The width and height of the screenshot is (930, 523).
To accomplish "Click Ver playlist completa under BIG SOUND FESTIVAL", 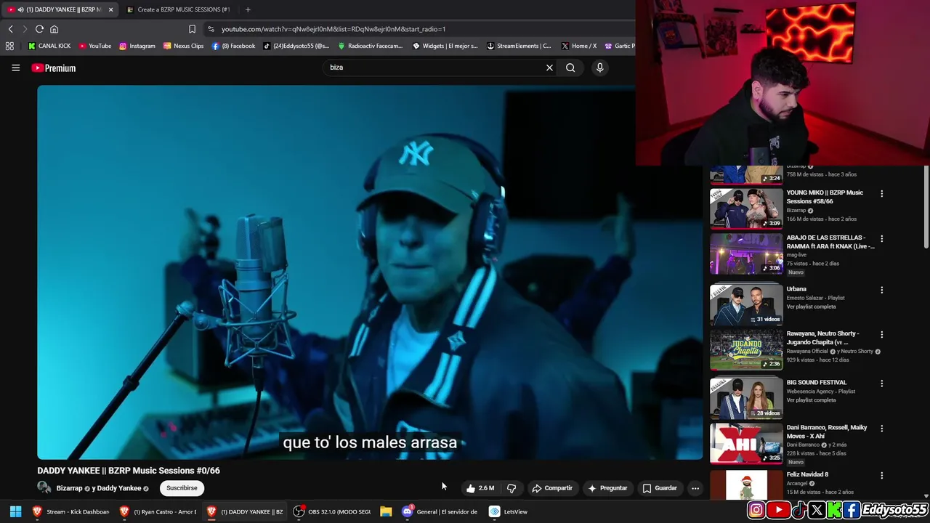I will click(811, 400).
